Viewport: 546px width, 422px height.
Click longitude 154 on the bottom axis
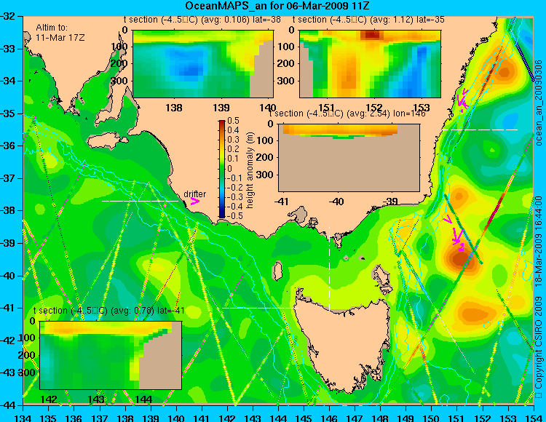pyautogui.click(x=534, y=418)
